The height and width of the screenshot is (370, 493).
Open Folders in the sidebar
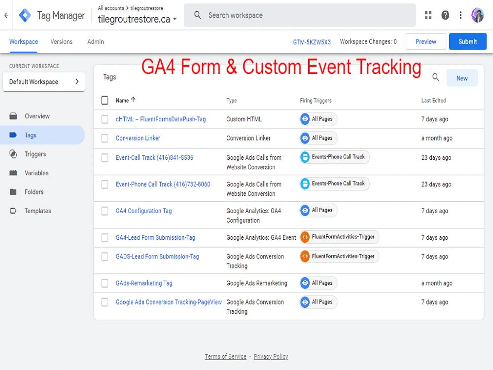coord(34,192)
